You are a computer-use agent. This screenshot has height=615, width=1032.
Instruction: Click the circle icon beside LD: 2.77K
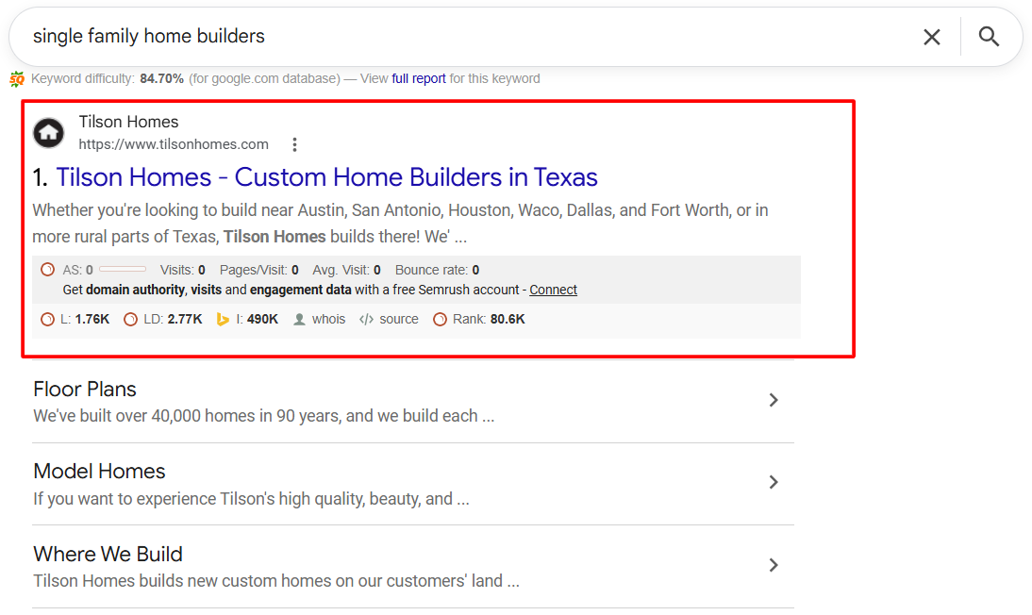point(130,320)
